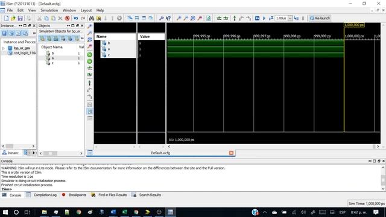Screen dimensions: 386x217
Task: Switch to the Search Results tab
Action: click(147, 195)
